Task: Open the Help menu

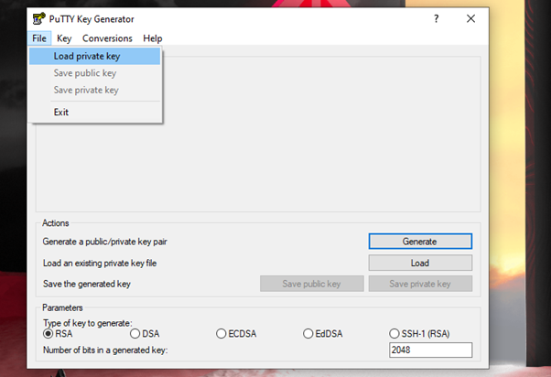Action: 153,38
